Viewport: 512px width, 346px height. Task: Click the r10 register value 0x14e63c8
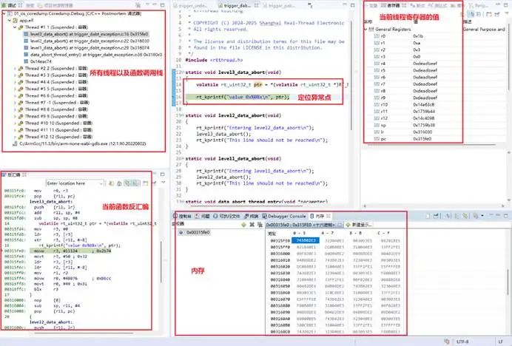point(423,105)
